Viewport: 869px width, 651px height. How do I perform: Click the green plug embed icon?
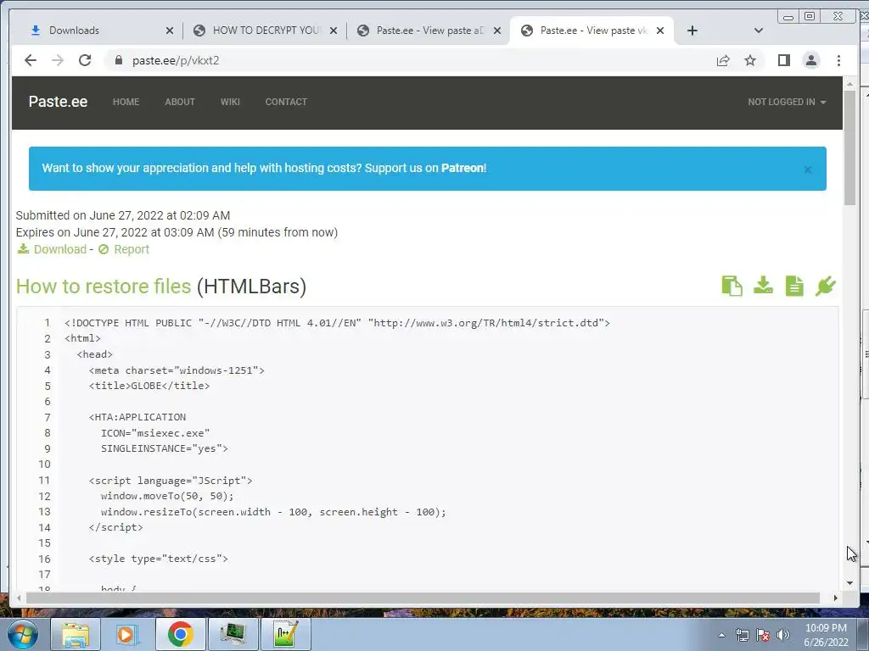[825, 287]
